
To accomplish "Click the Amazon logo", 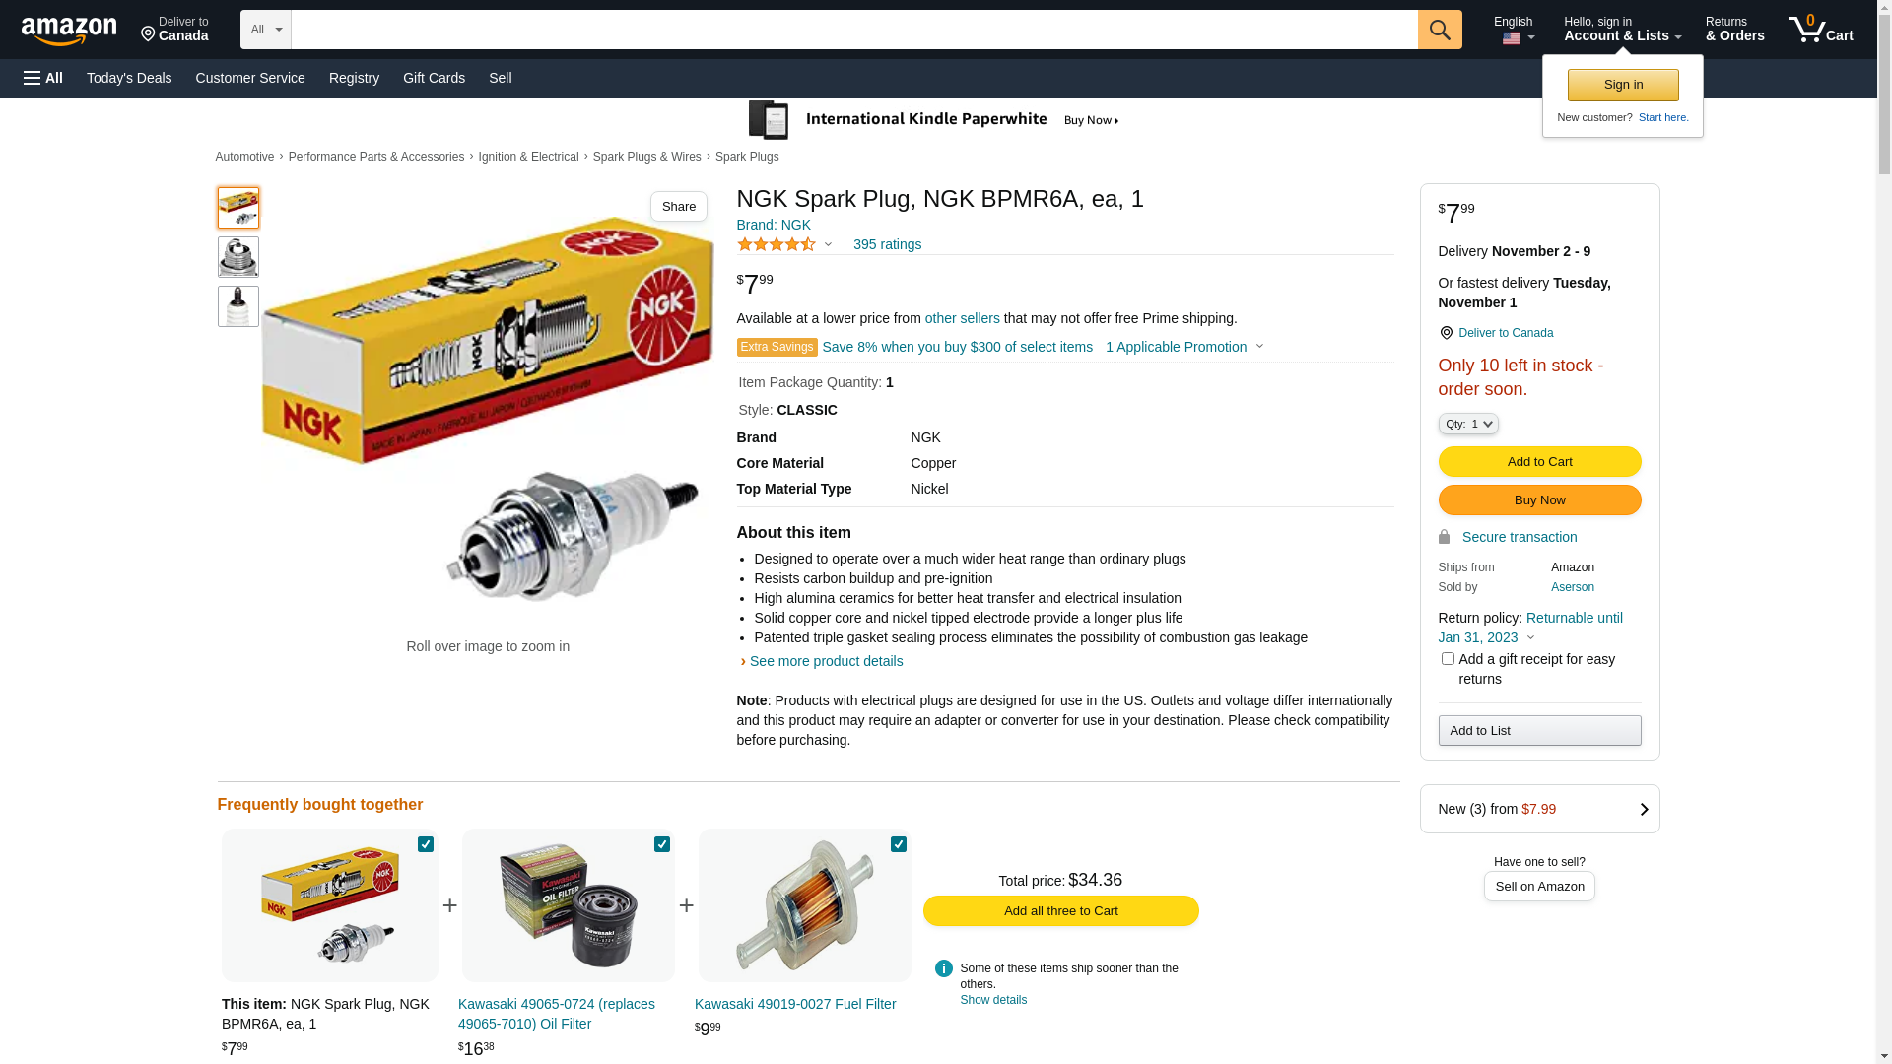I will pyautogui.click(x=69, y=31).
